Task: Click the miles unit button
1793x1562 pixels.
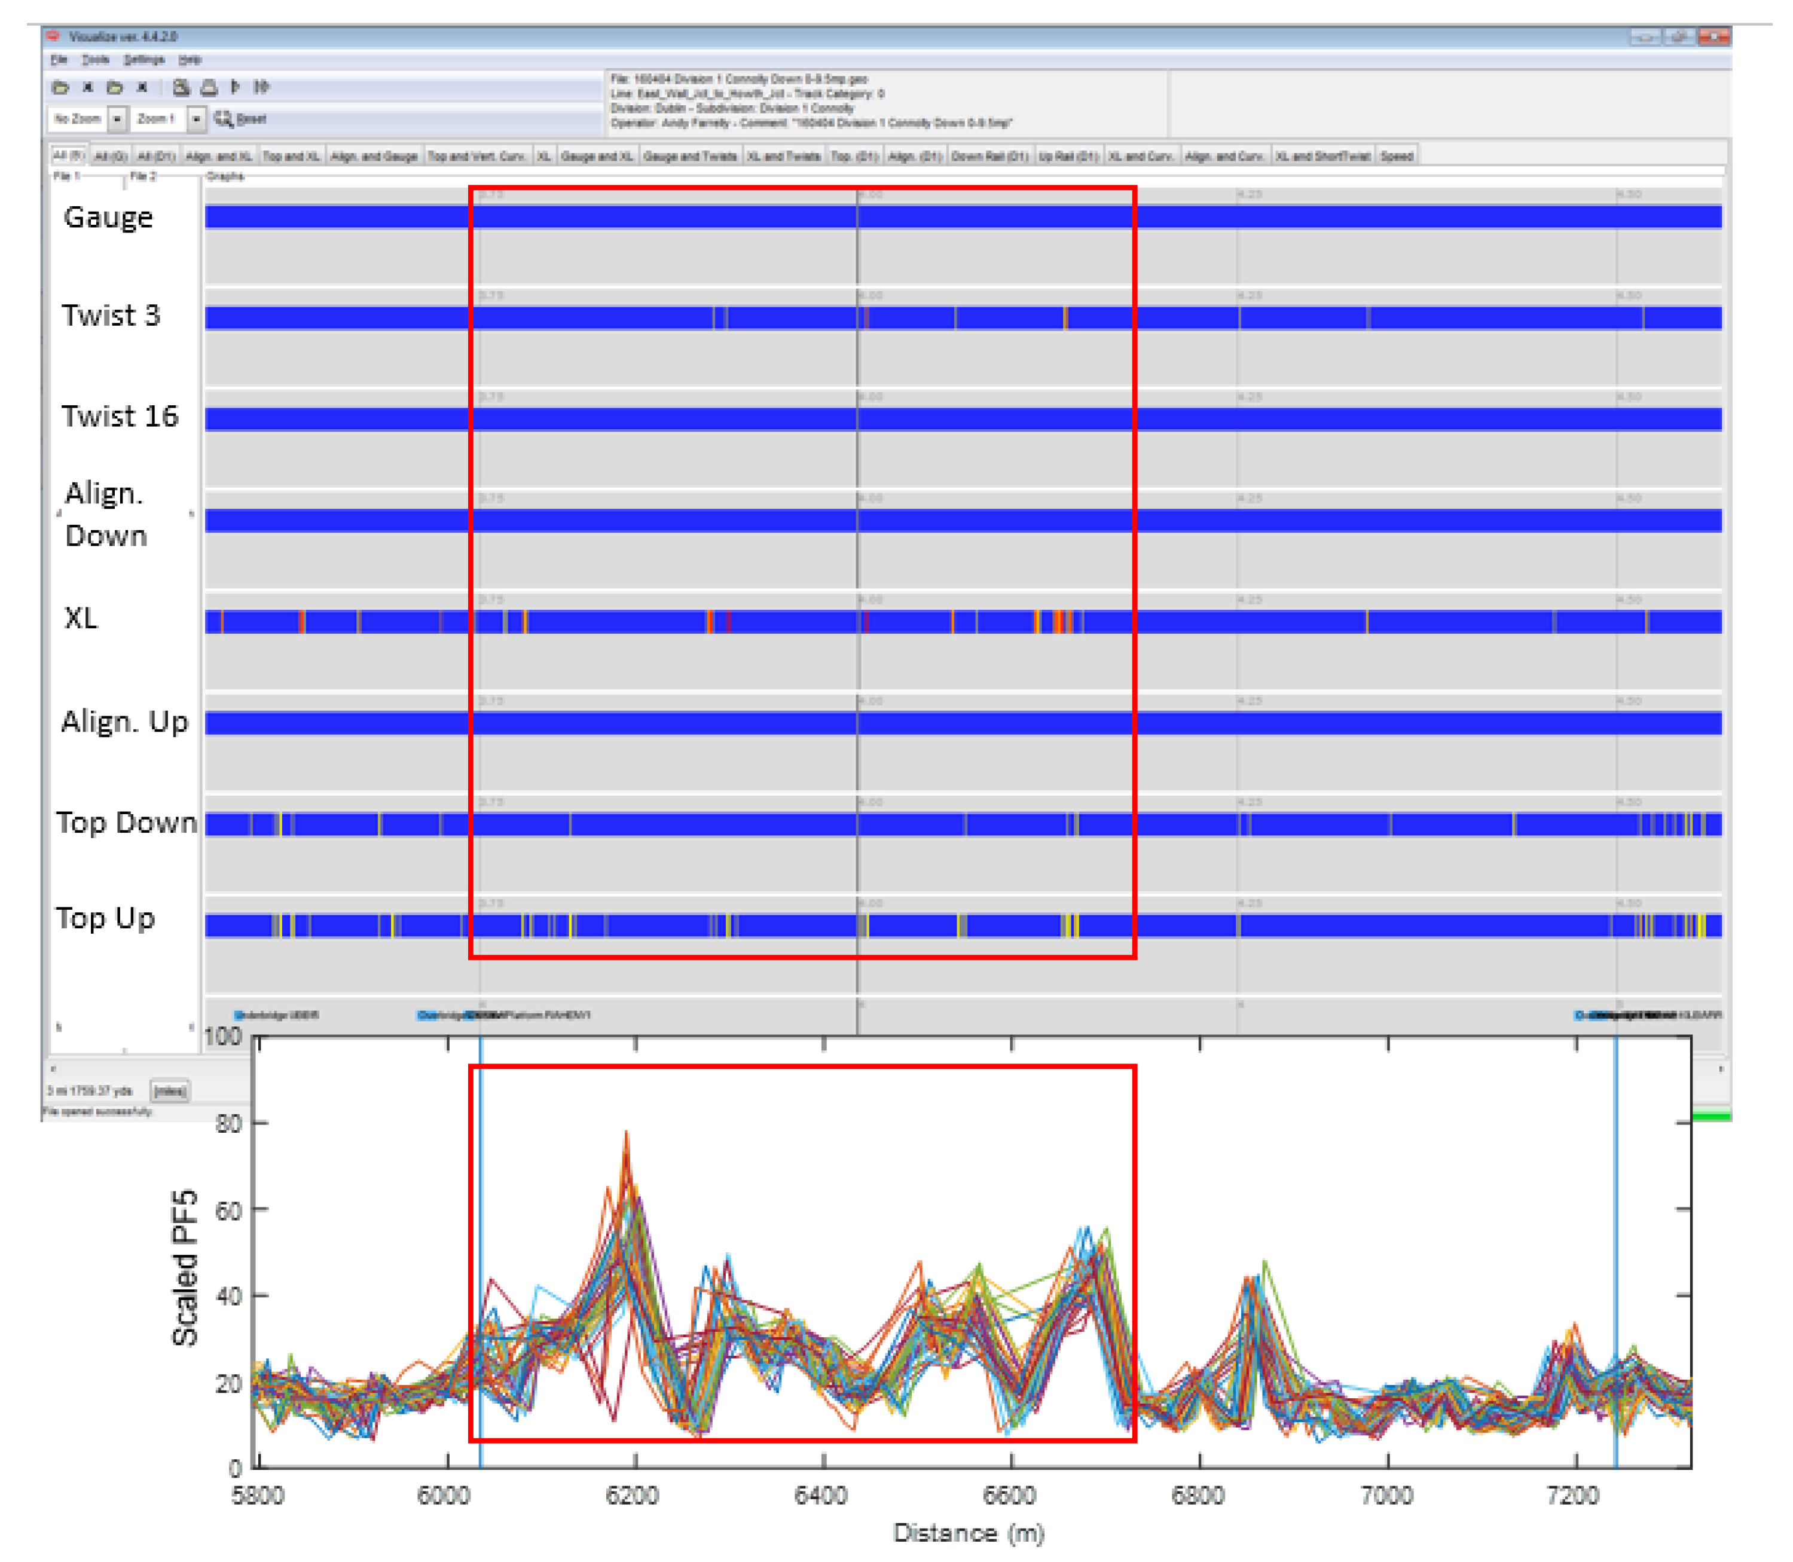Action: click(x=170, y=1090)
